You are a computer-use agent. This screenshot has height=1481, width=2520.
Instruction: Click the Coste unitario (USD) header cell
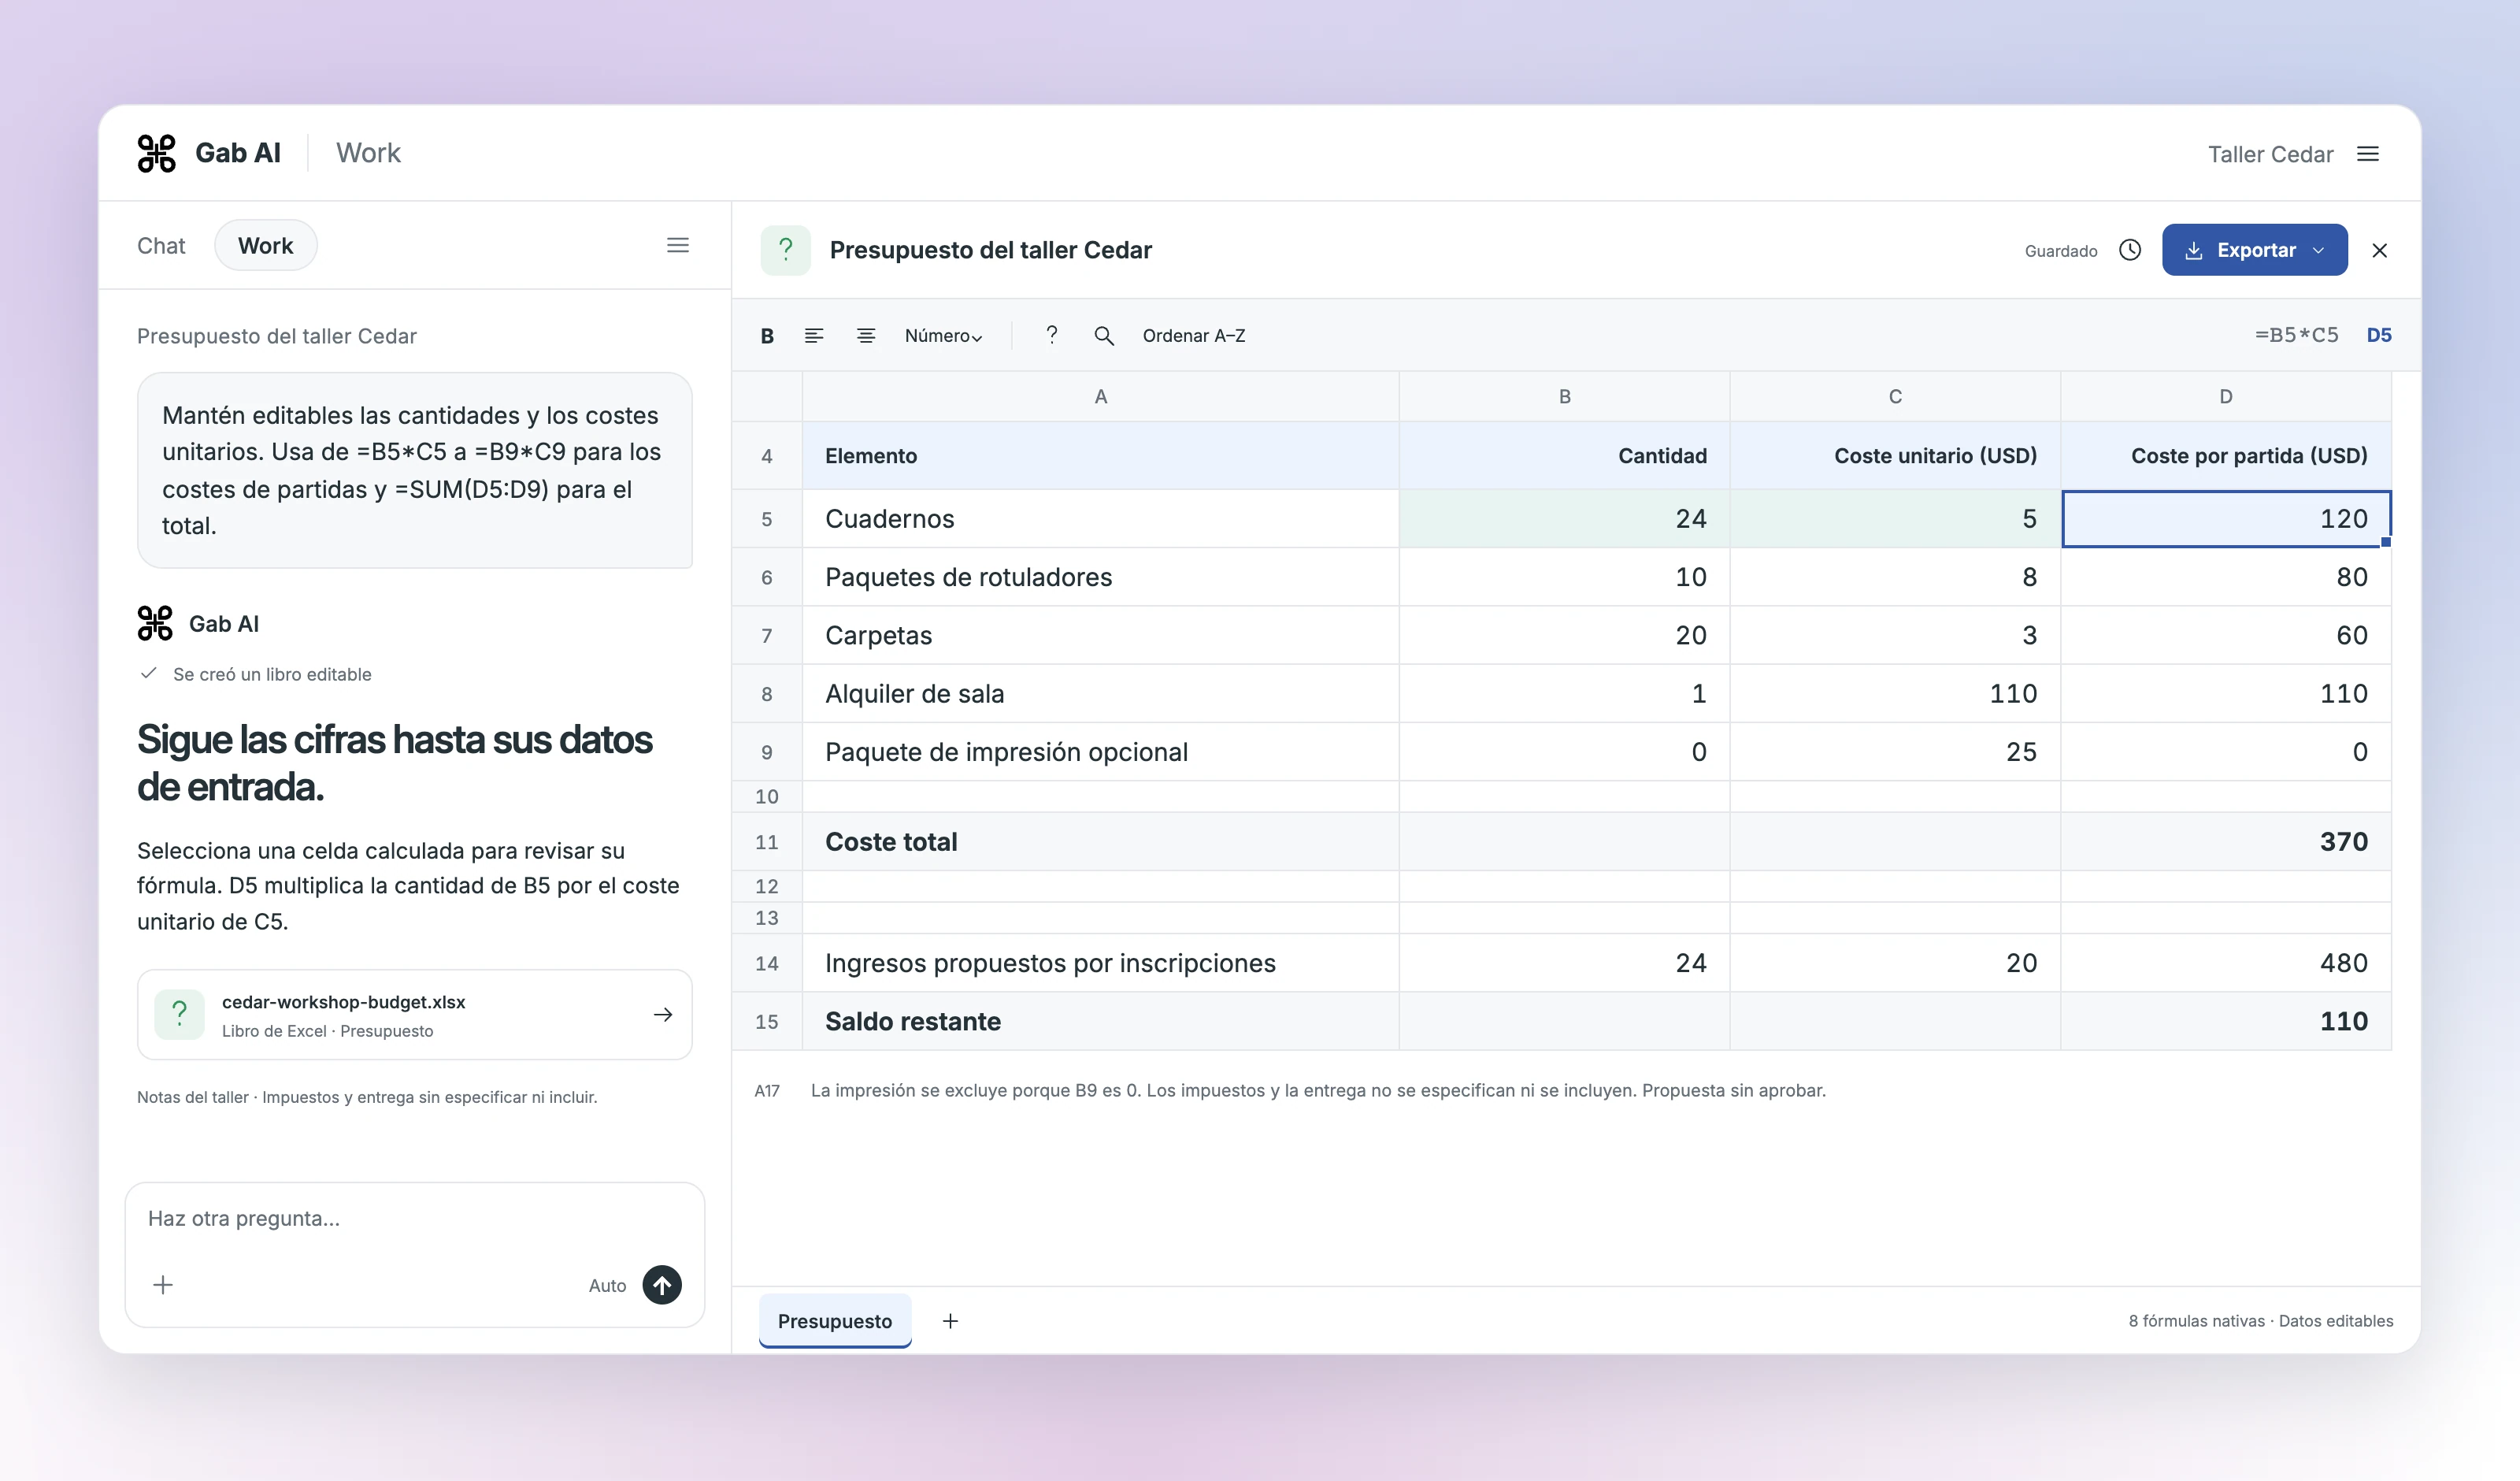click(x=1895, y=456)
